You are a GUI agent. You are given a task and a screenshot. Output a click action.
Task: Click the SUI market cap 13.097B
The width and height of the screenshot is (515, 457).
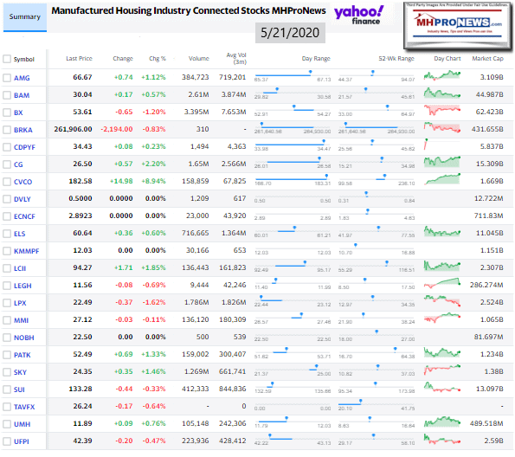tap(490, 389)
